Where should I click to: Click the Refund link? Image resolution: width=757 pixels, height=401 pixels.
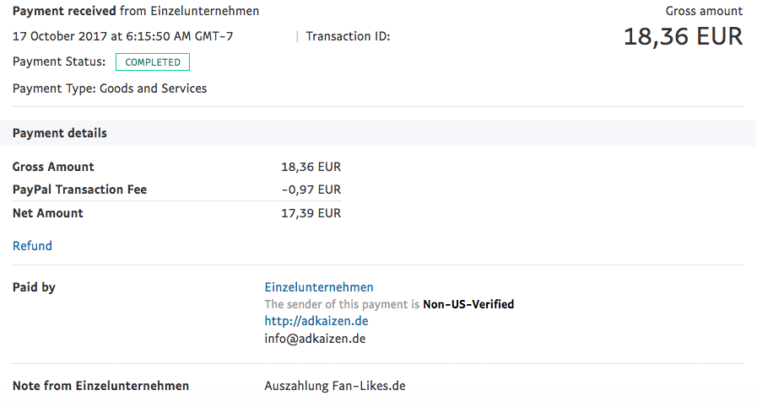pos(32,246)
